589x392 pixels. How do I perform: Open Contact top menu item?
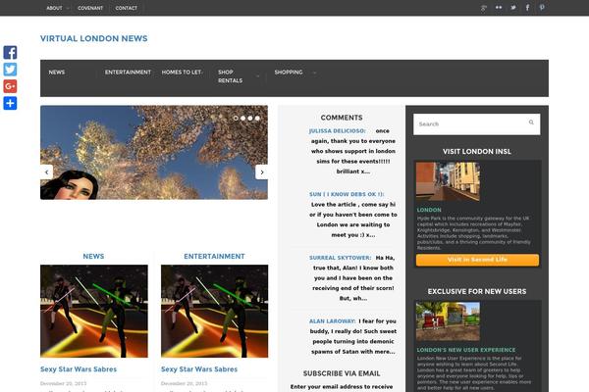[127, 8]
